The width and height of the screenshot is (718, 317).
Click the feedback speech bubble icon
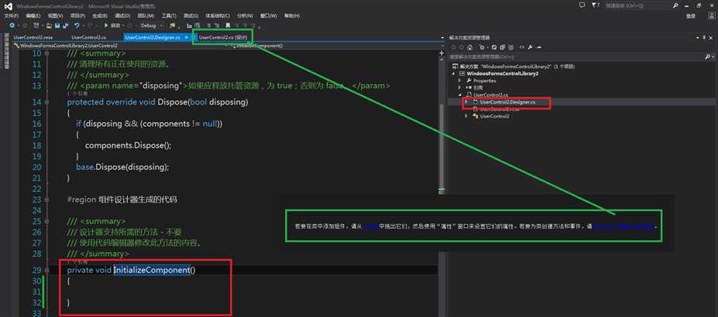click(582, 5)
